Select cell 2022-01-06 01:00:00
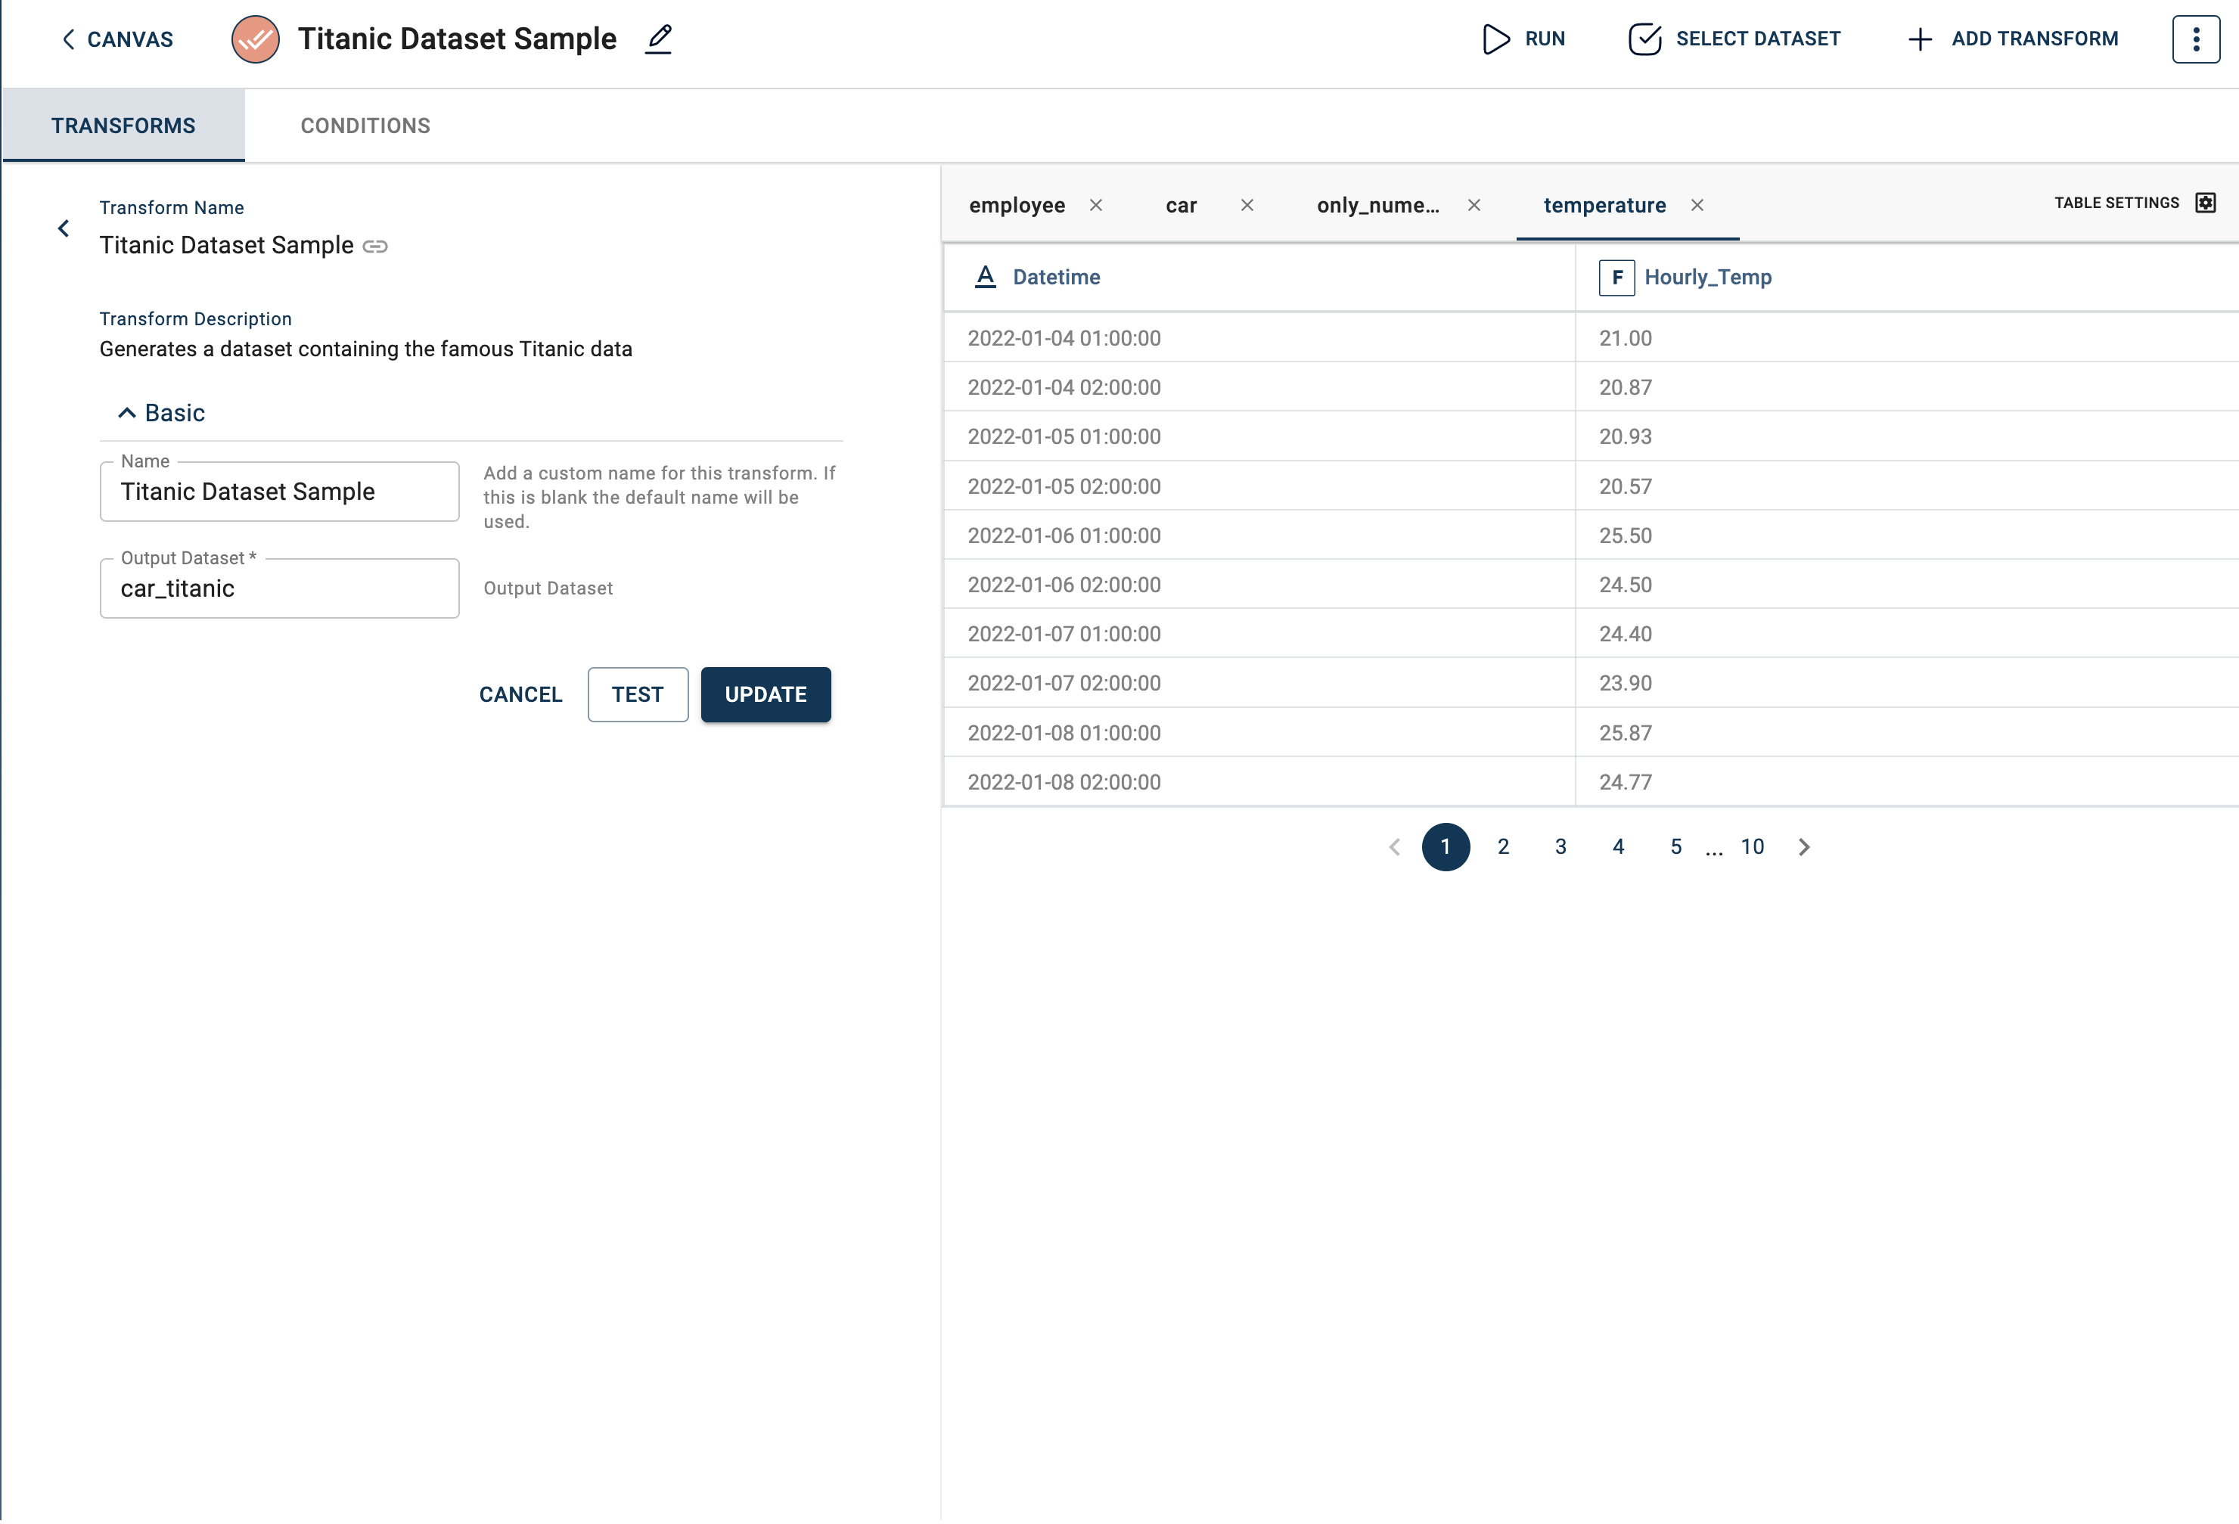2239x1524 pixels. tap(1259, 535)
